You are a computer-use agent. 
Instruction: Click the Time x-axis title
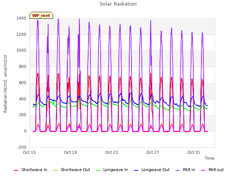(x=210, y=158)
